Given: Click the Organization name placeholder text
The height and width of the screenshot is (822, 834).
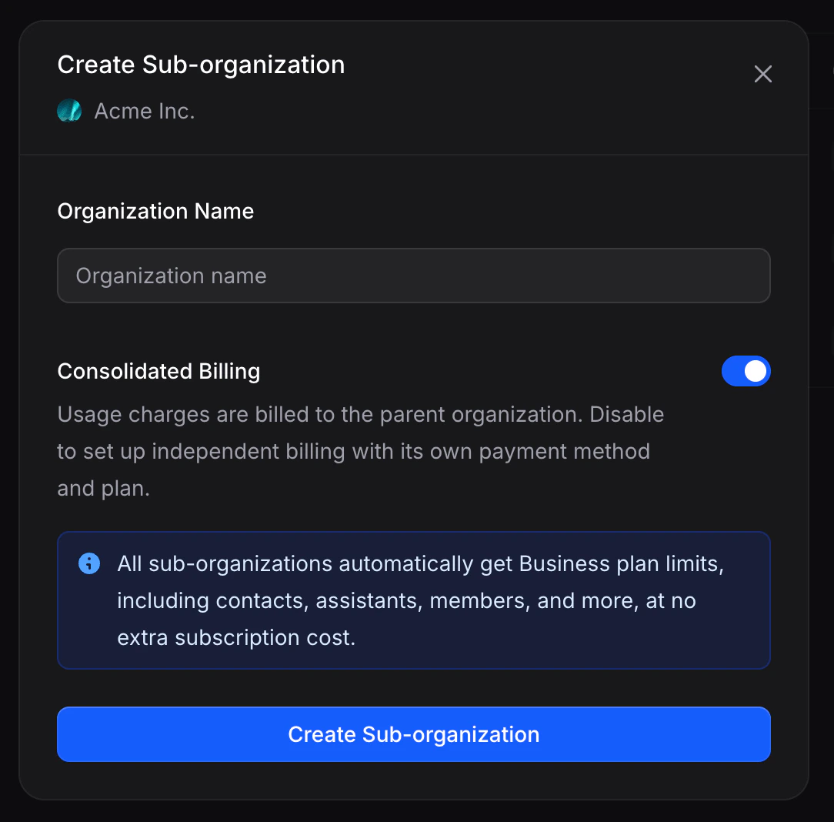Looking at the screenshot, I should [171, 276].
